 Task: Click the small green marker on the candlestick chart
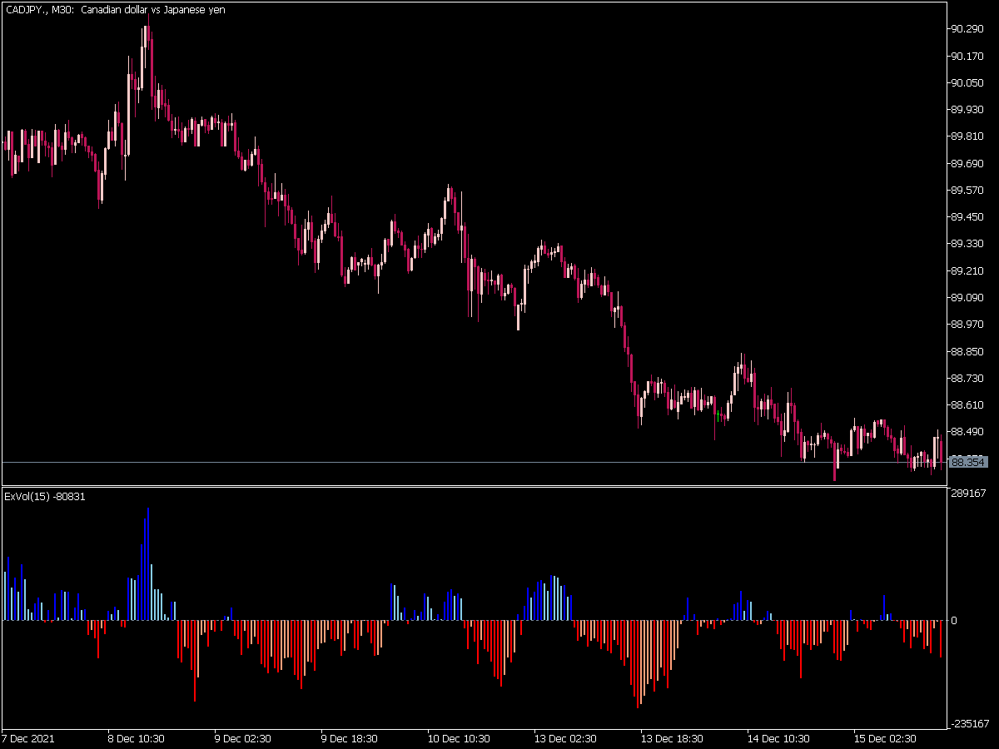pyautogui.click(x=718, y=414)
